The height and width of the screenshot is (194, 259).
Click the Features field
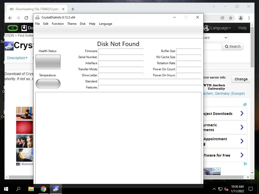coord(150,87)
